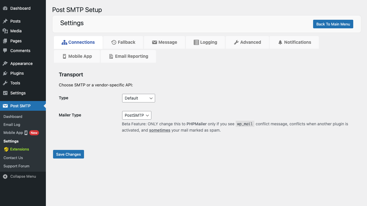367x206 pixels.
Task: Select the Email Reporting tab
Action: pos(128,56)
